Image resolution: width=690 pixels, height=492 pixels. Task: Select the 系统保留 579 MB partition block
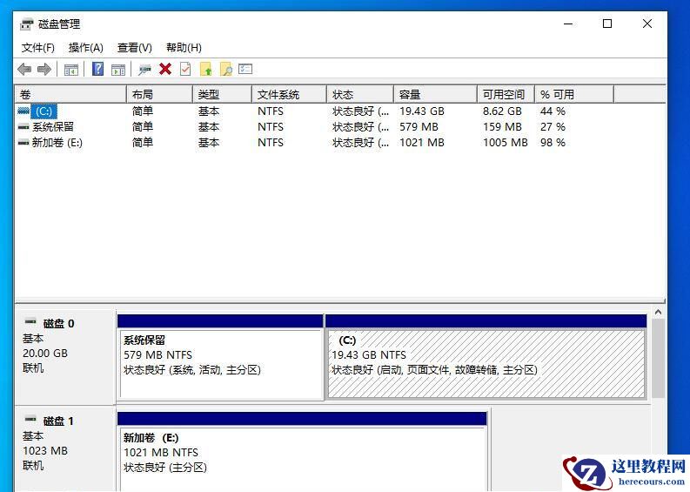click(x=220, y=357)
